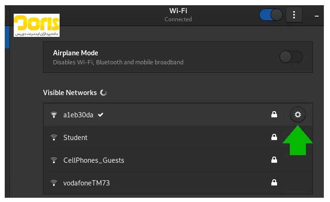
Task: Enable the Airplane Mode switch
Action: (291, 57)
